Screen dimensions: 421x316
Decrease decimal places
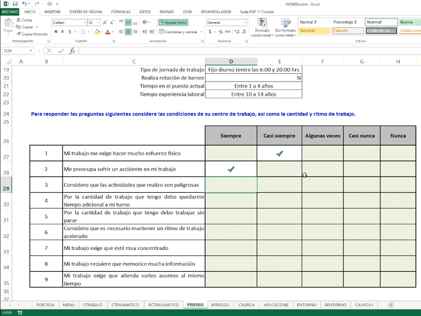click(x=244, y=32)
